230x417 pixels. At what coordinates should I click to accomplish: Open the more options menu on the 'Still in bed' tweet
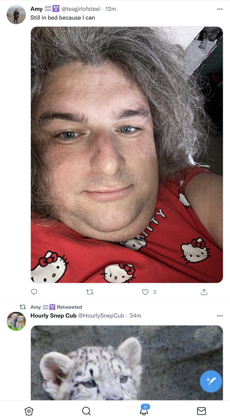tap(220, 9)
